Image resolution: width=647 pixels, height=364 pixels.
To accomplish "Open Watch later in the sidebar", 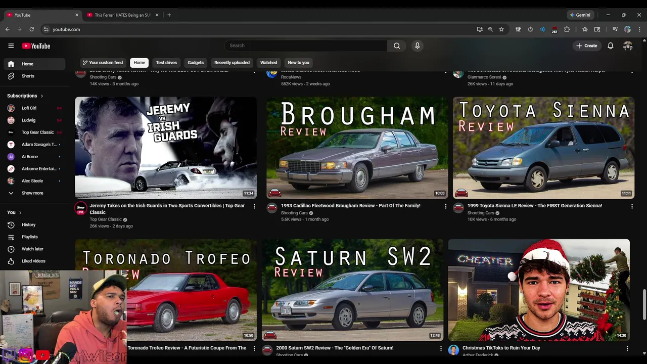I will coord(34,249).
